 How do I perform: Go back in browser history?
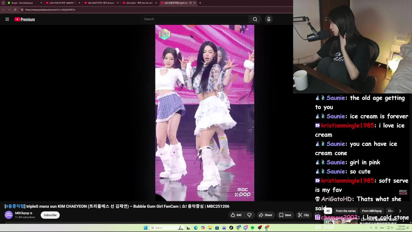point(4,10)
